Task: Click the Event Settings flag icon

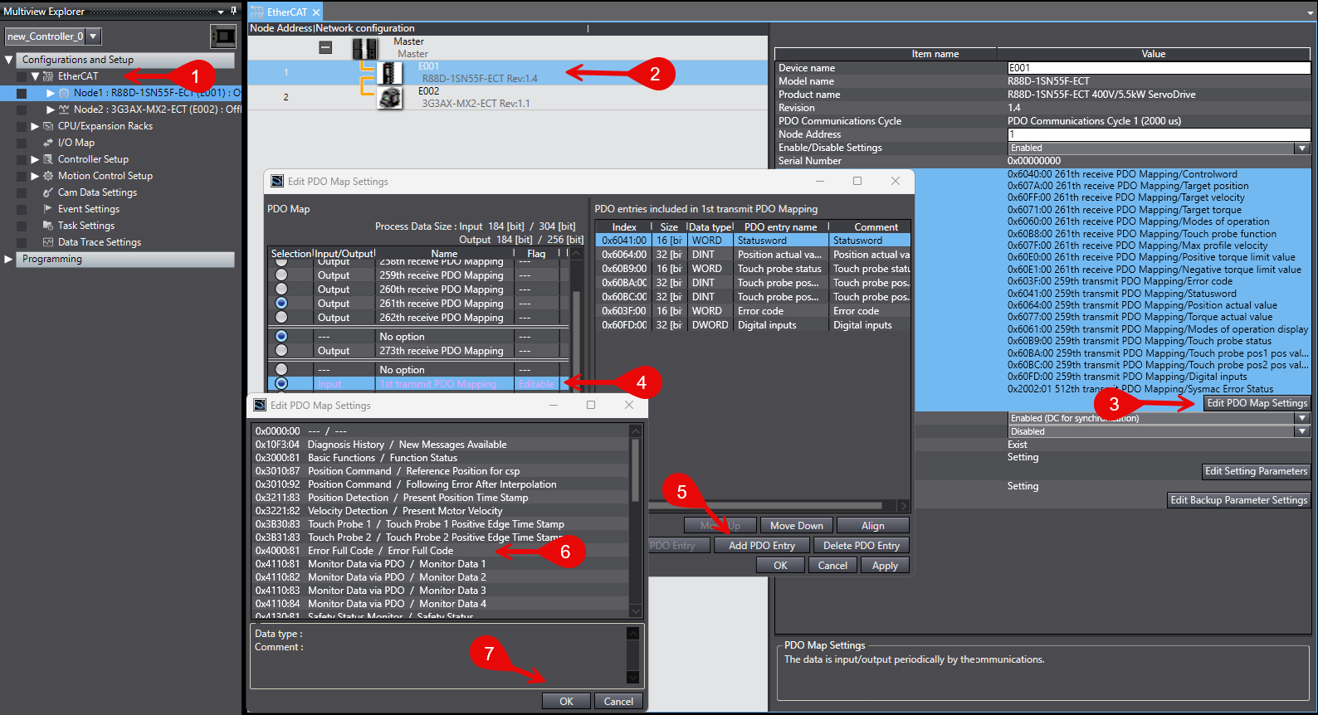Action: [48, 209]
